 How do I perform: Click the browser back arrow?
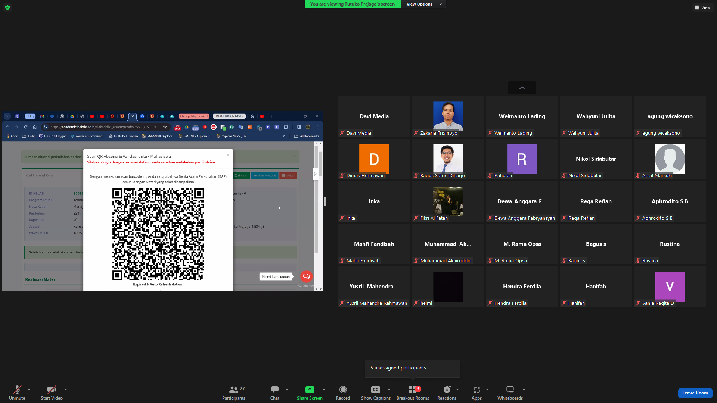coord(8,127)
